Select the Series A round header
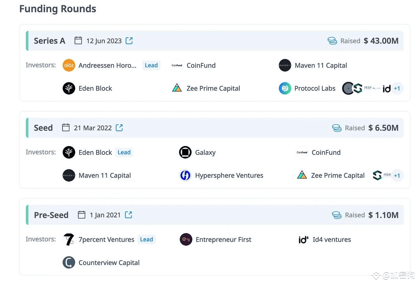Image resolution: width=418 pixels, height=283 pixels. point(50,41)
